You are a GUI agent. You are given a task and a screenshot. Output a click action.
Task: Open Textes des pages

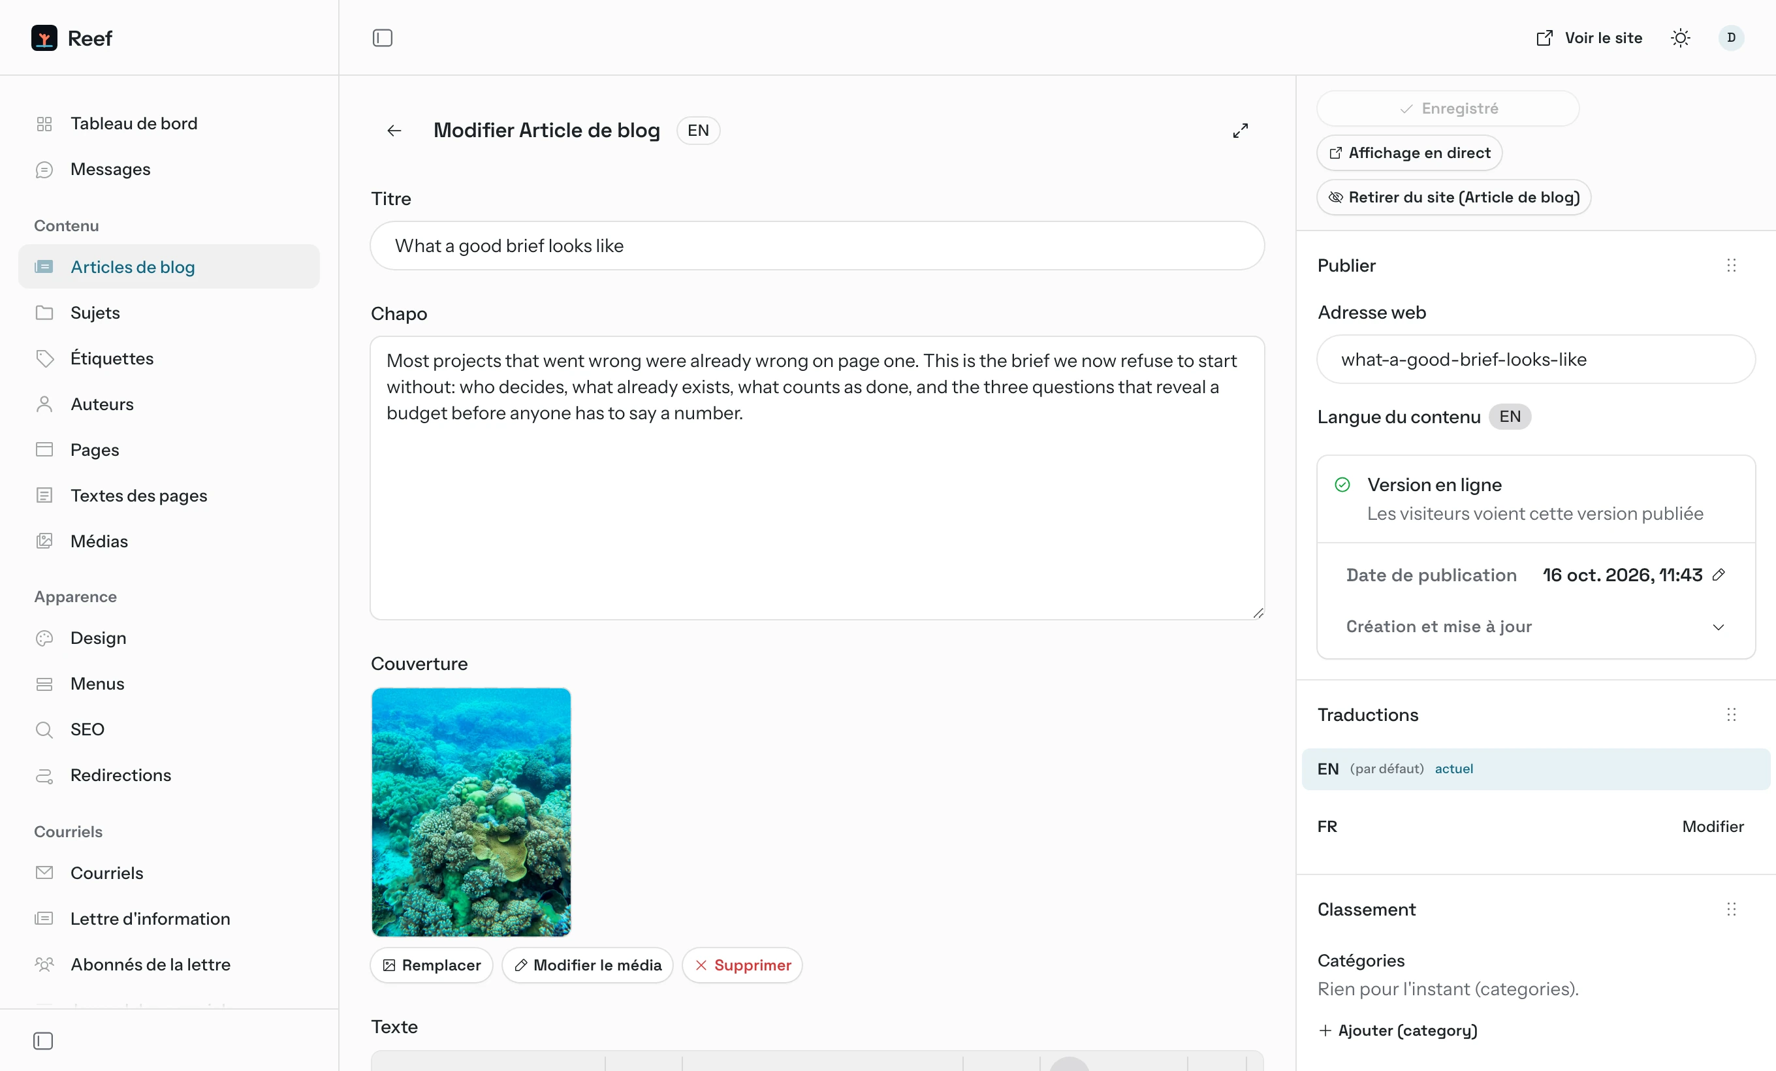click(x=168, y=495)
